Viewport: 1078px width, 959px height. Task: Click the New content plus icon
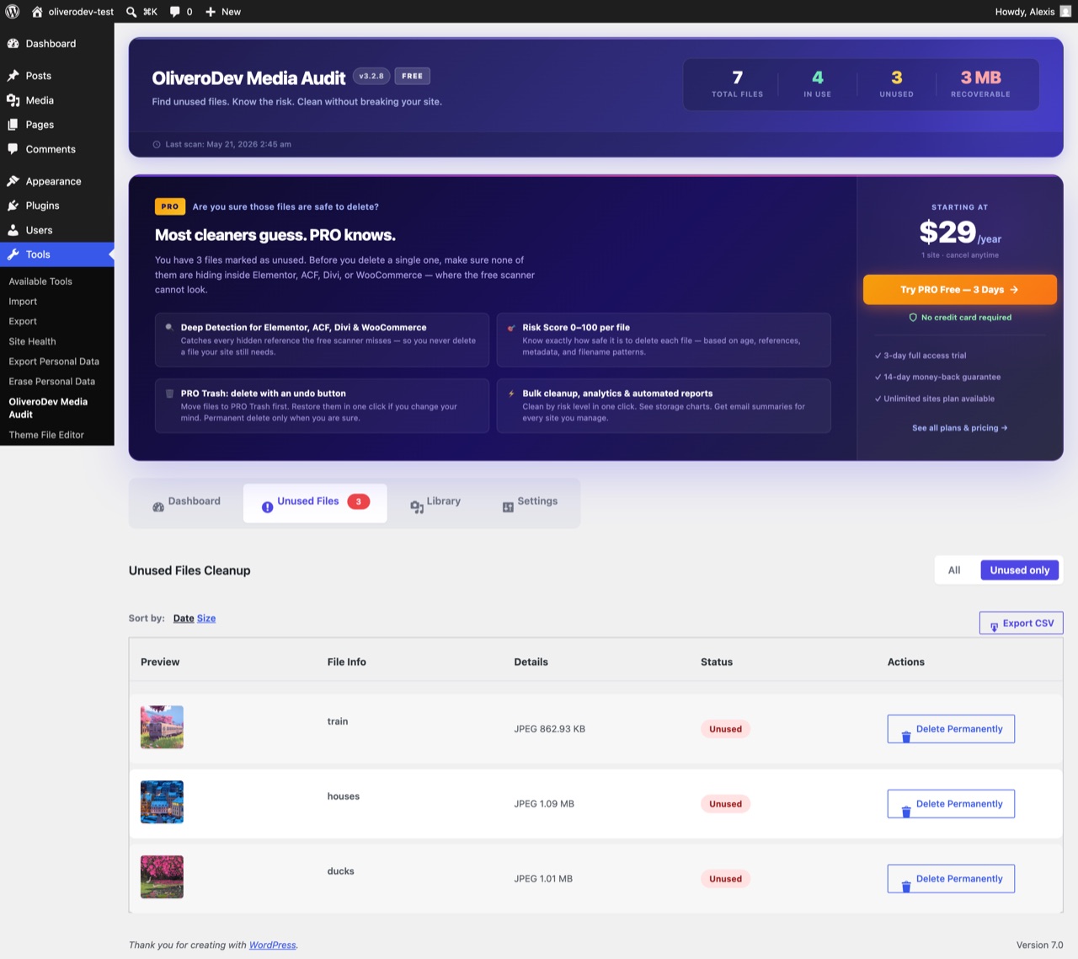211,12
